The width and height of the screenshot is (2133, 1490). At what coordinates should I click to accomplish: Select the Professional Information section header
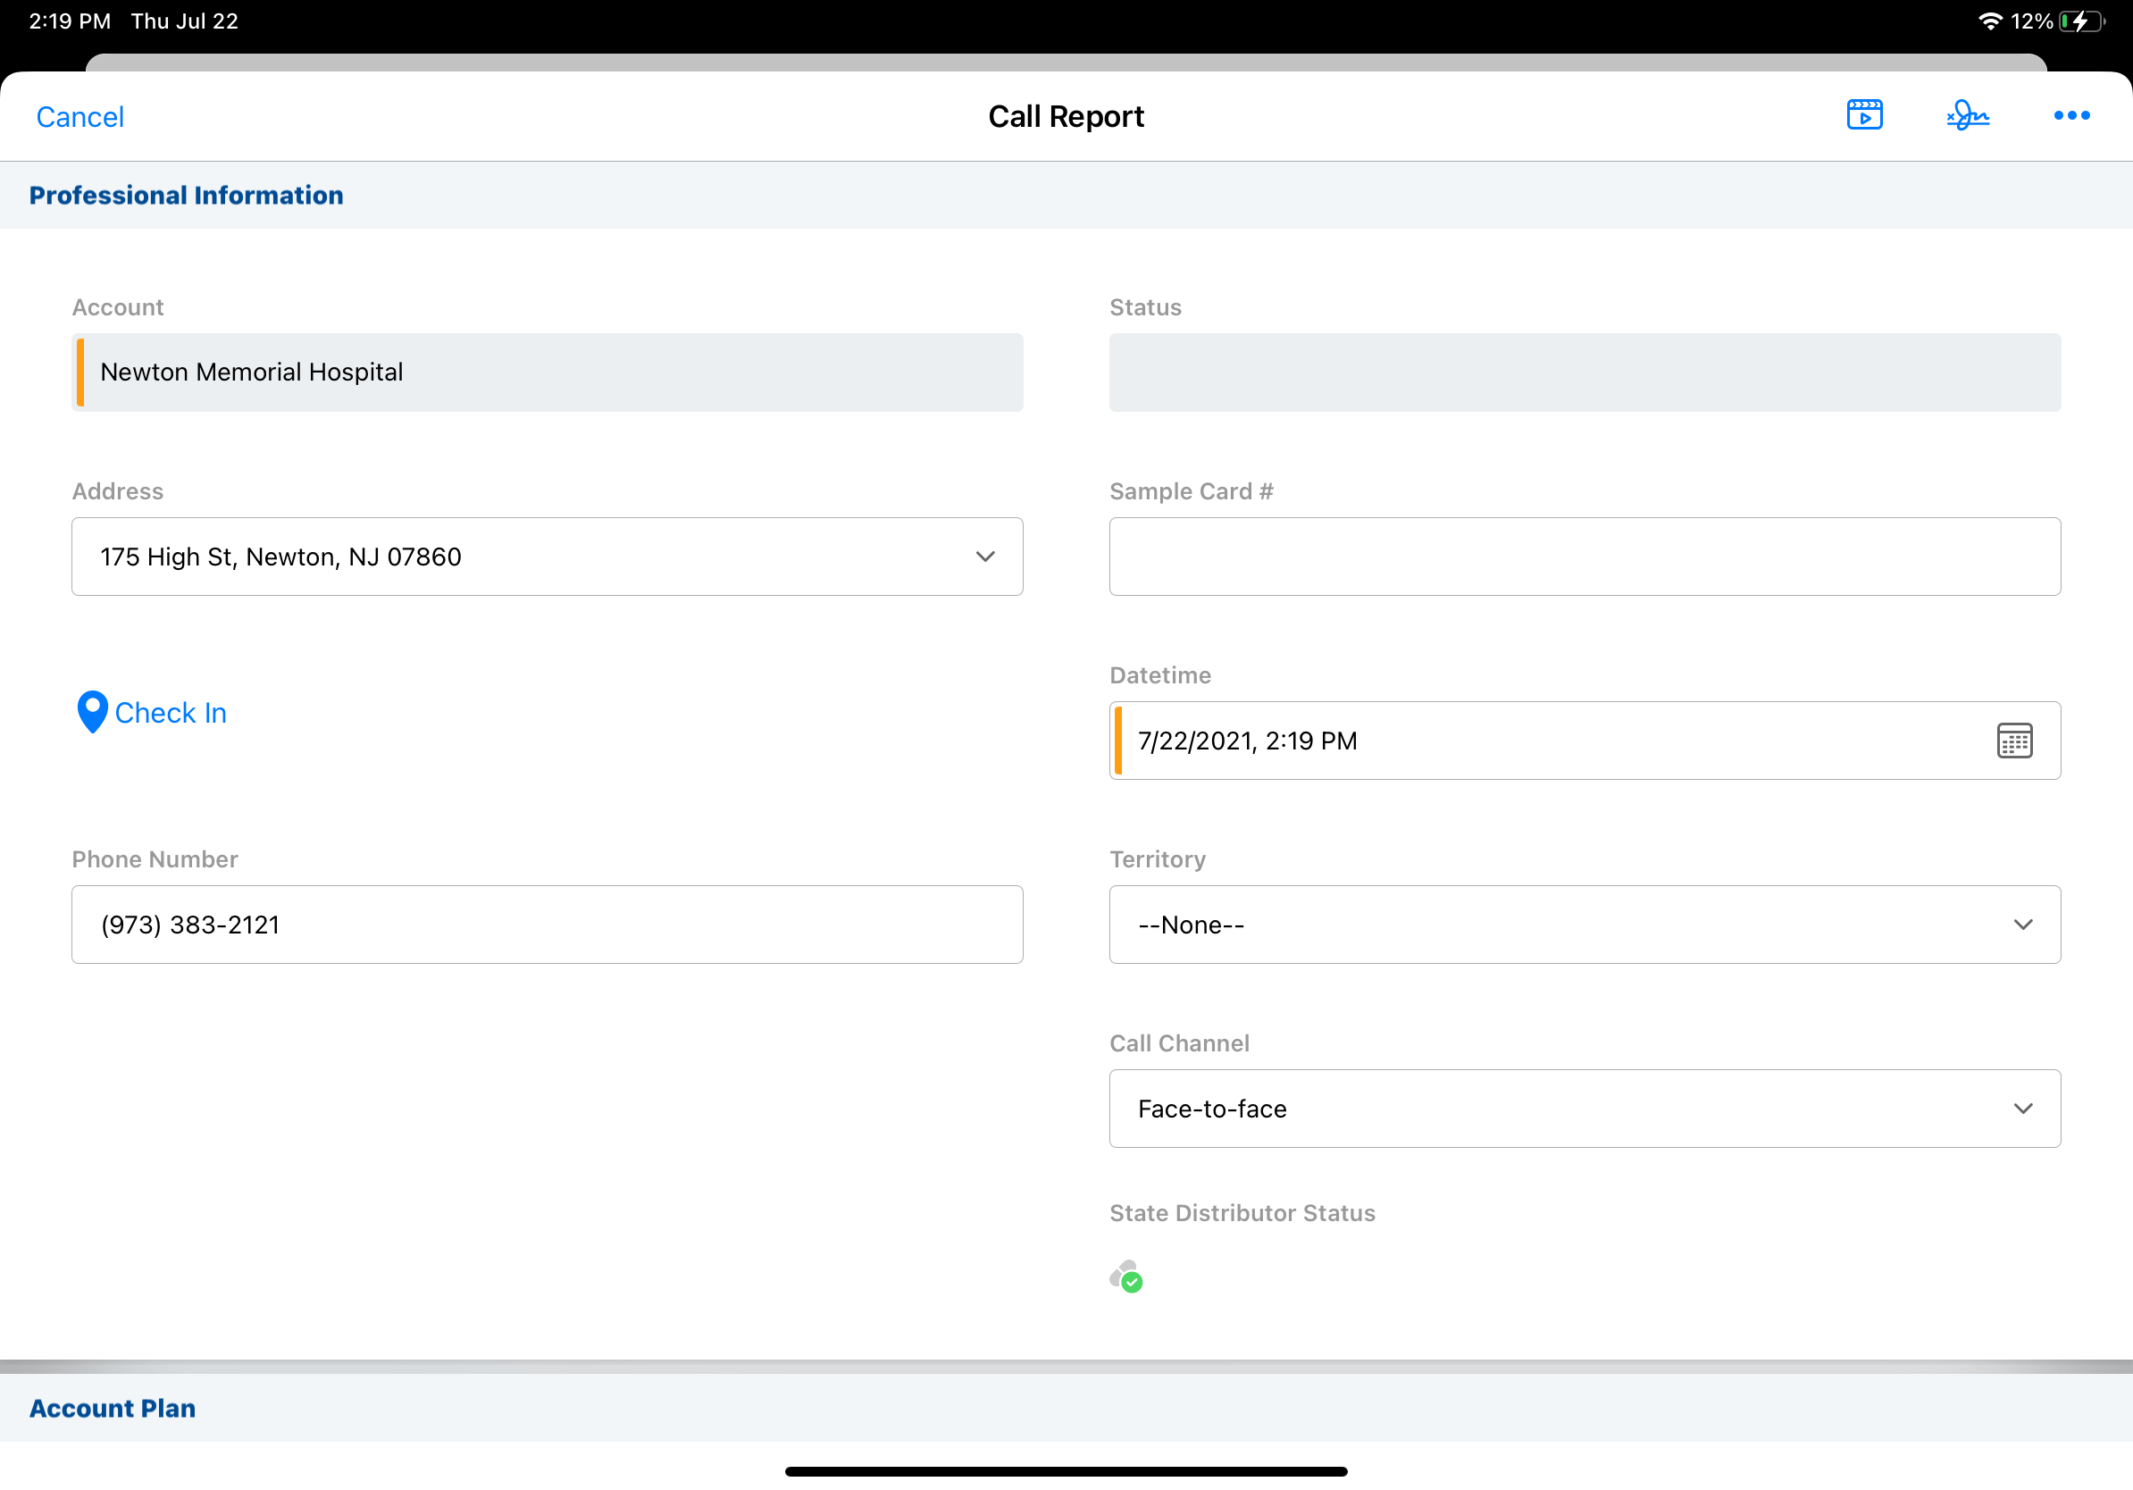tap(186, 195)
